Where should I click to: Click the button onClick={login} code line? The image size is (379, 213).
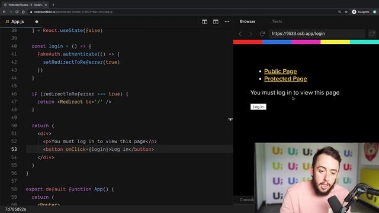(x=98, y=149)
